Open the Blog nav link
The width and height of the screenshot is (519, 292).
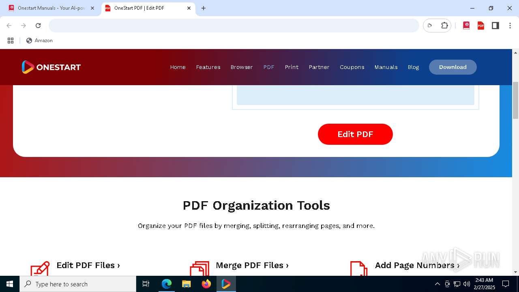click(413, 67)
